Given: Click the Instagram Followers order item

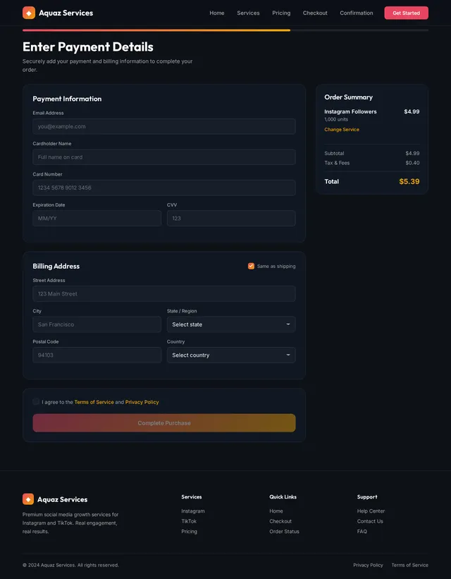Looking at the screenshot, I should 351,111.
